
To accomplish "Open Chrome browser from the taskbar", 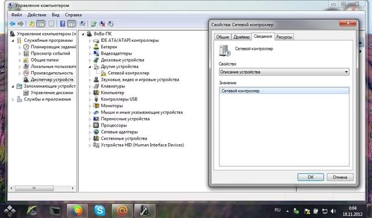I will pyautogui.click(x=77, y=210).
